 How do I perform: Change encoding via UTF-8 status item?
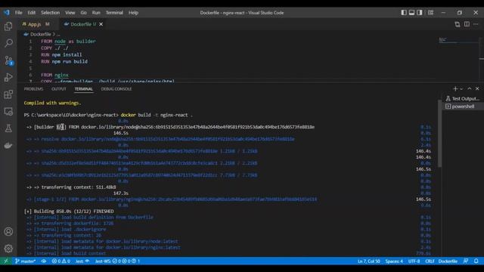click(414, 261)
